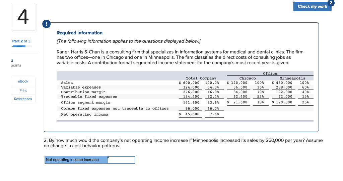Click the Chicago segment margin $ 21,600

pos(237,102)
